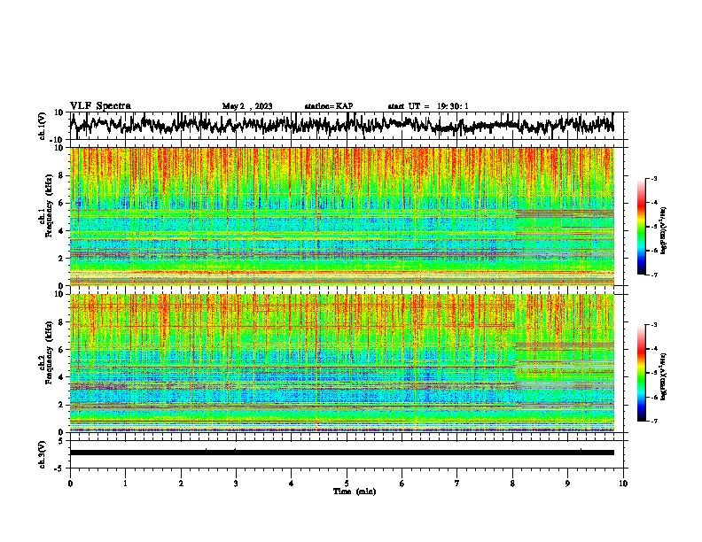
Task: Click the ch.1 colorbar log(PSD) unit label
Action: pos(664,230)
